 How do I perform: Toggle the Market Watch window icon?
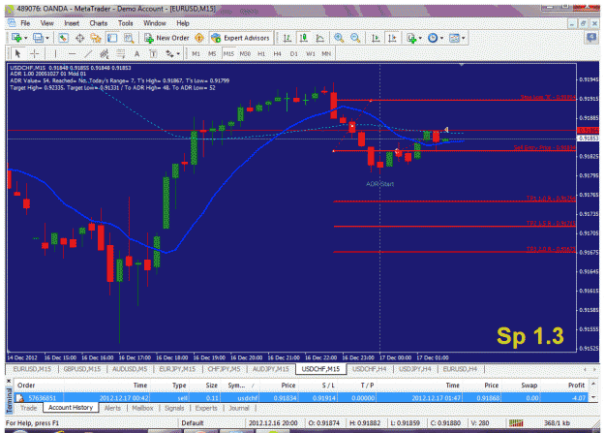point(63,38)
